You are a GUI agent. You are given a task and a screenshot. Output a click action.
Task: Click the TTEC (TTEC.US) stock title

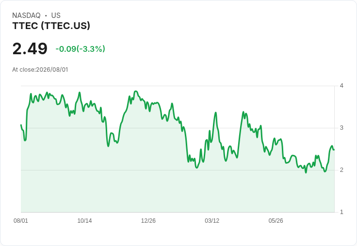[x=51, y=26]
